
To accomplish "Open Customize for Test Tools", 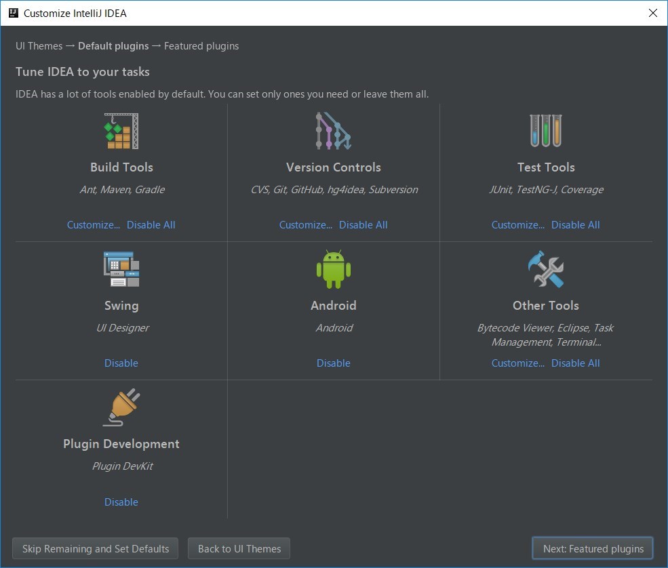I will [x=517, y=225].
